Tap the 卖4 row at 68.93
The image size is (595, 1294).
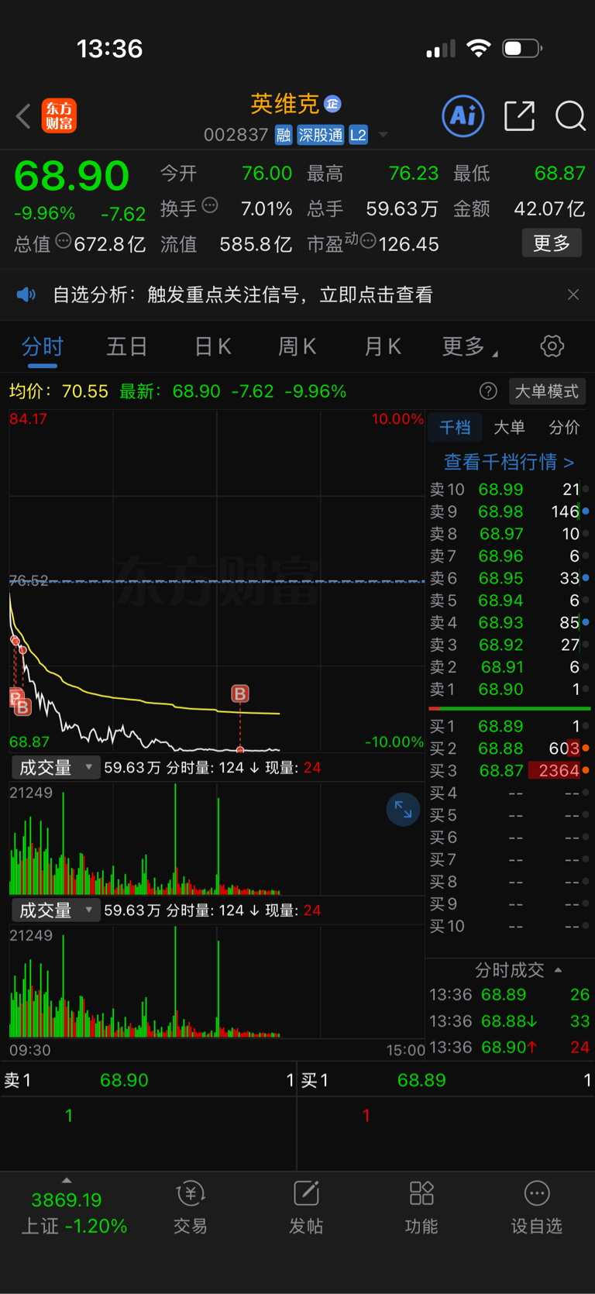pos(510,622)
